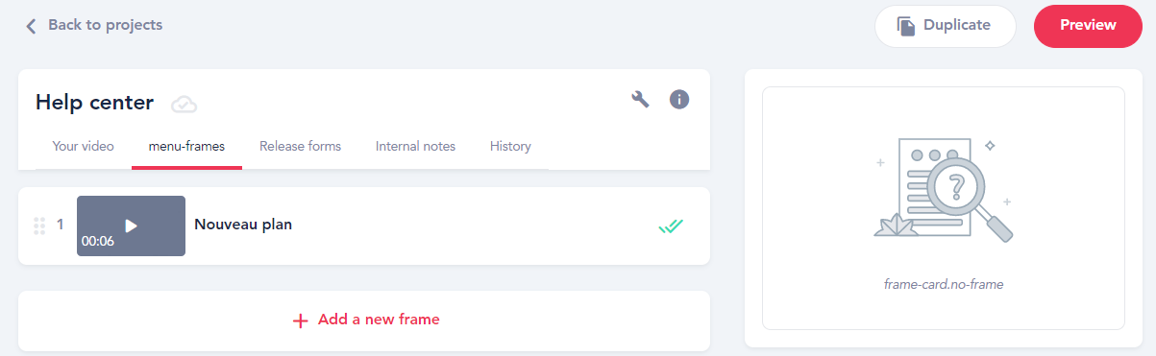Click the Duplicate button
The height and width of the screenshot is (356, 1156).
pos(945,26)
